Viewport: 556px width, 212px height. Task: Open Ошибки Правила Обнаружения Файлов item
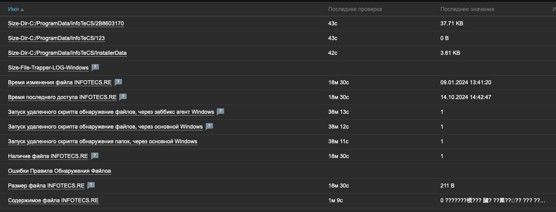(x=60, y=171)
